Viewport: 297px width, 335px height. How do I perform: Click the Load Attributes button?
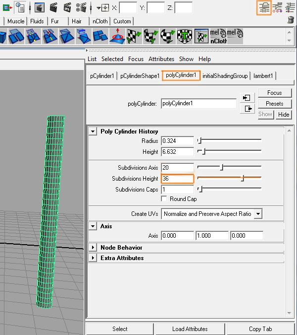[x=190, y=329]
